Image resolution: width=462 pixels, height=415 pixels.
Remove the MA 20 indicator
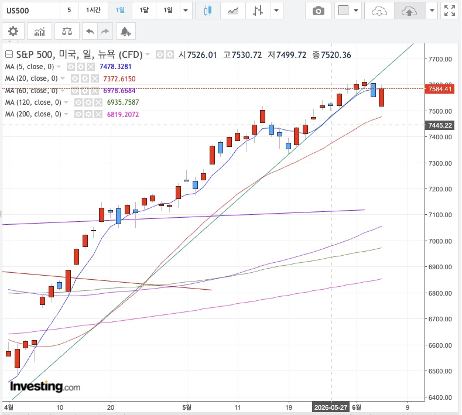pyautogui.click(x=95, y=78)
